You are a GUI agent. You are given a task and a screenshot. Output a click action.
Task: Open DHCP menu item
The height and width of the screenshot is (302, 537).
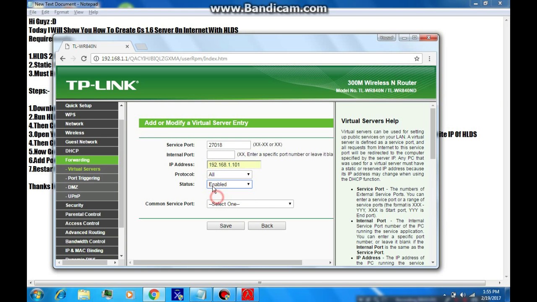(x=87, y=151)
